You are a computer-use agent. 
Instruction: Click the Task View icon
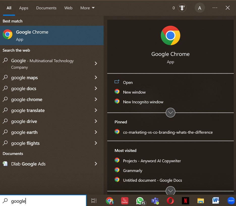click(x=94, y=200)
